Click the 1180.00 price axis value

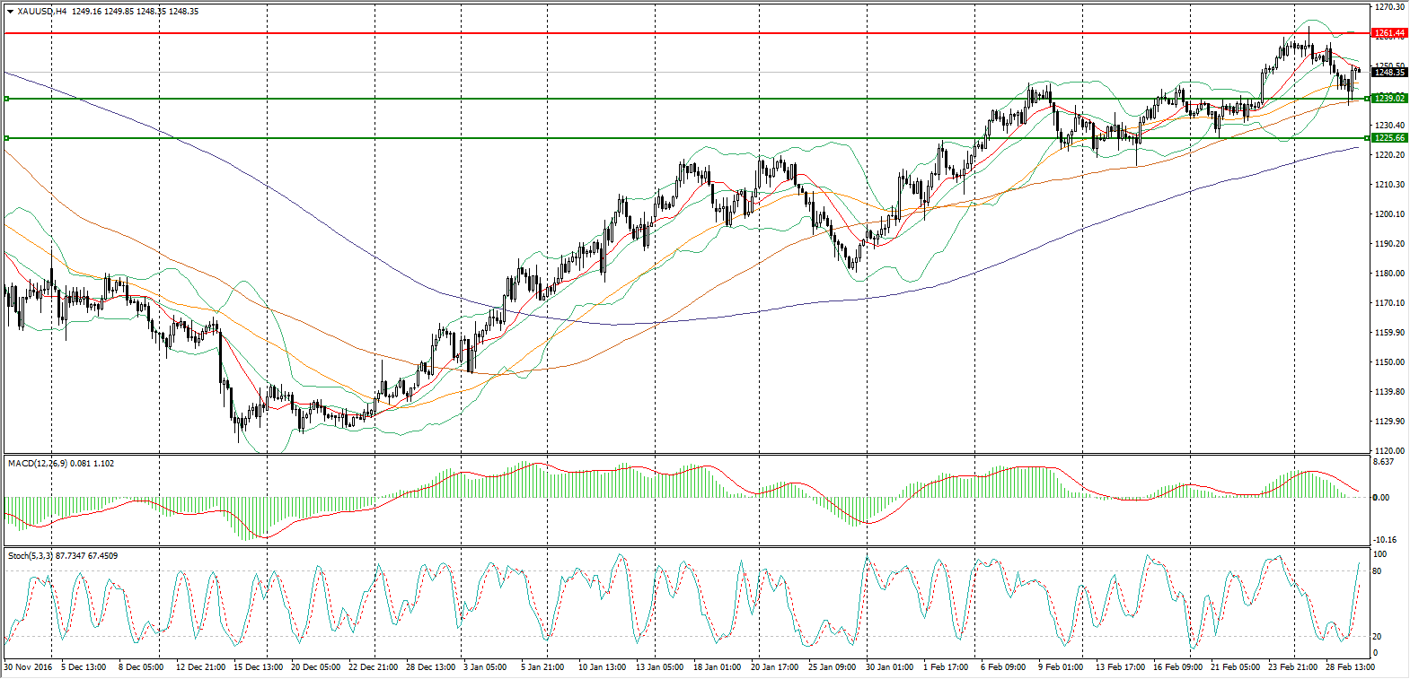[x=1388, y=274]
